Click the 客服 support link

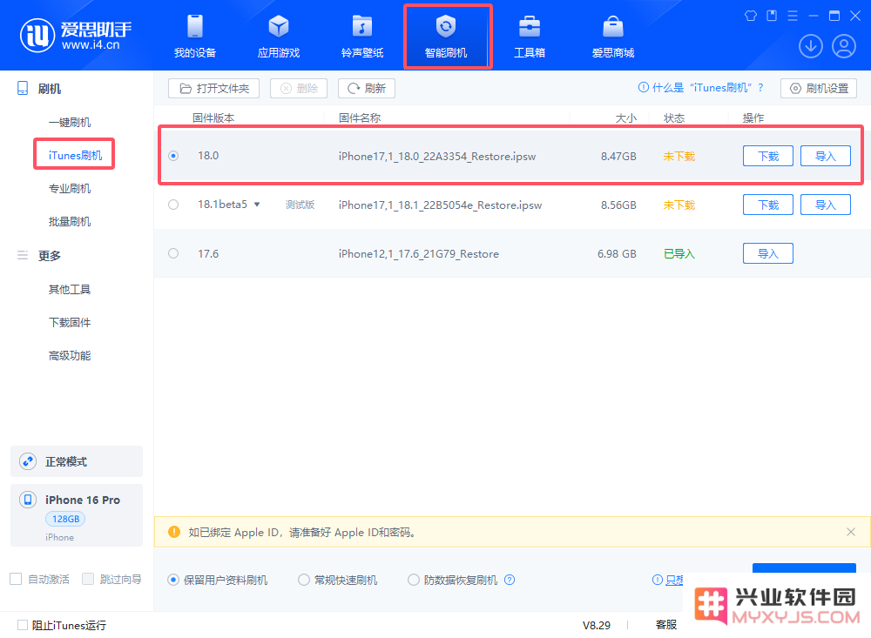tap(666, 625)
